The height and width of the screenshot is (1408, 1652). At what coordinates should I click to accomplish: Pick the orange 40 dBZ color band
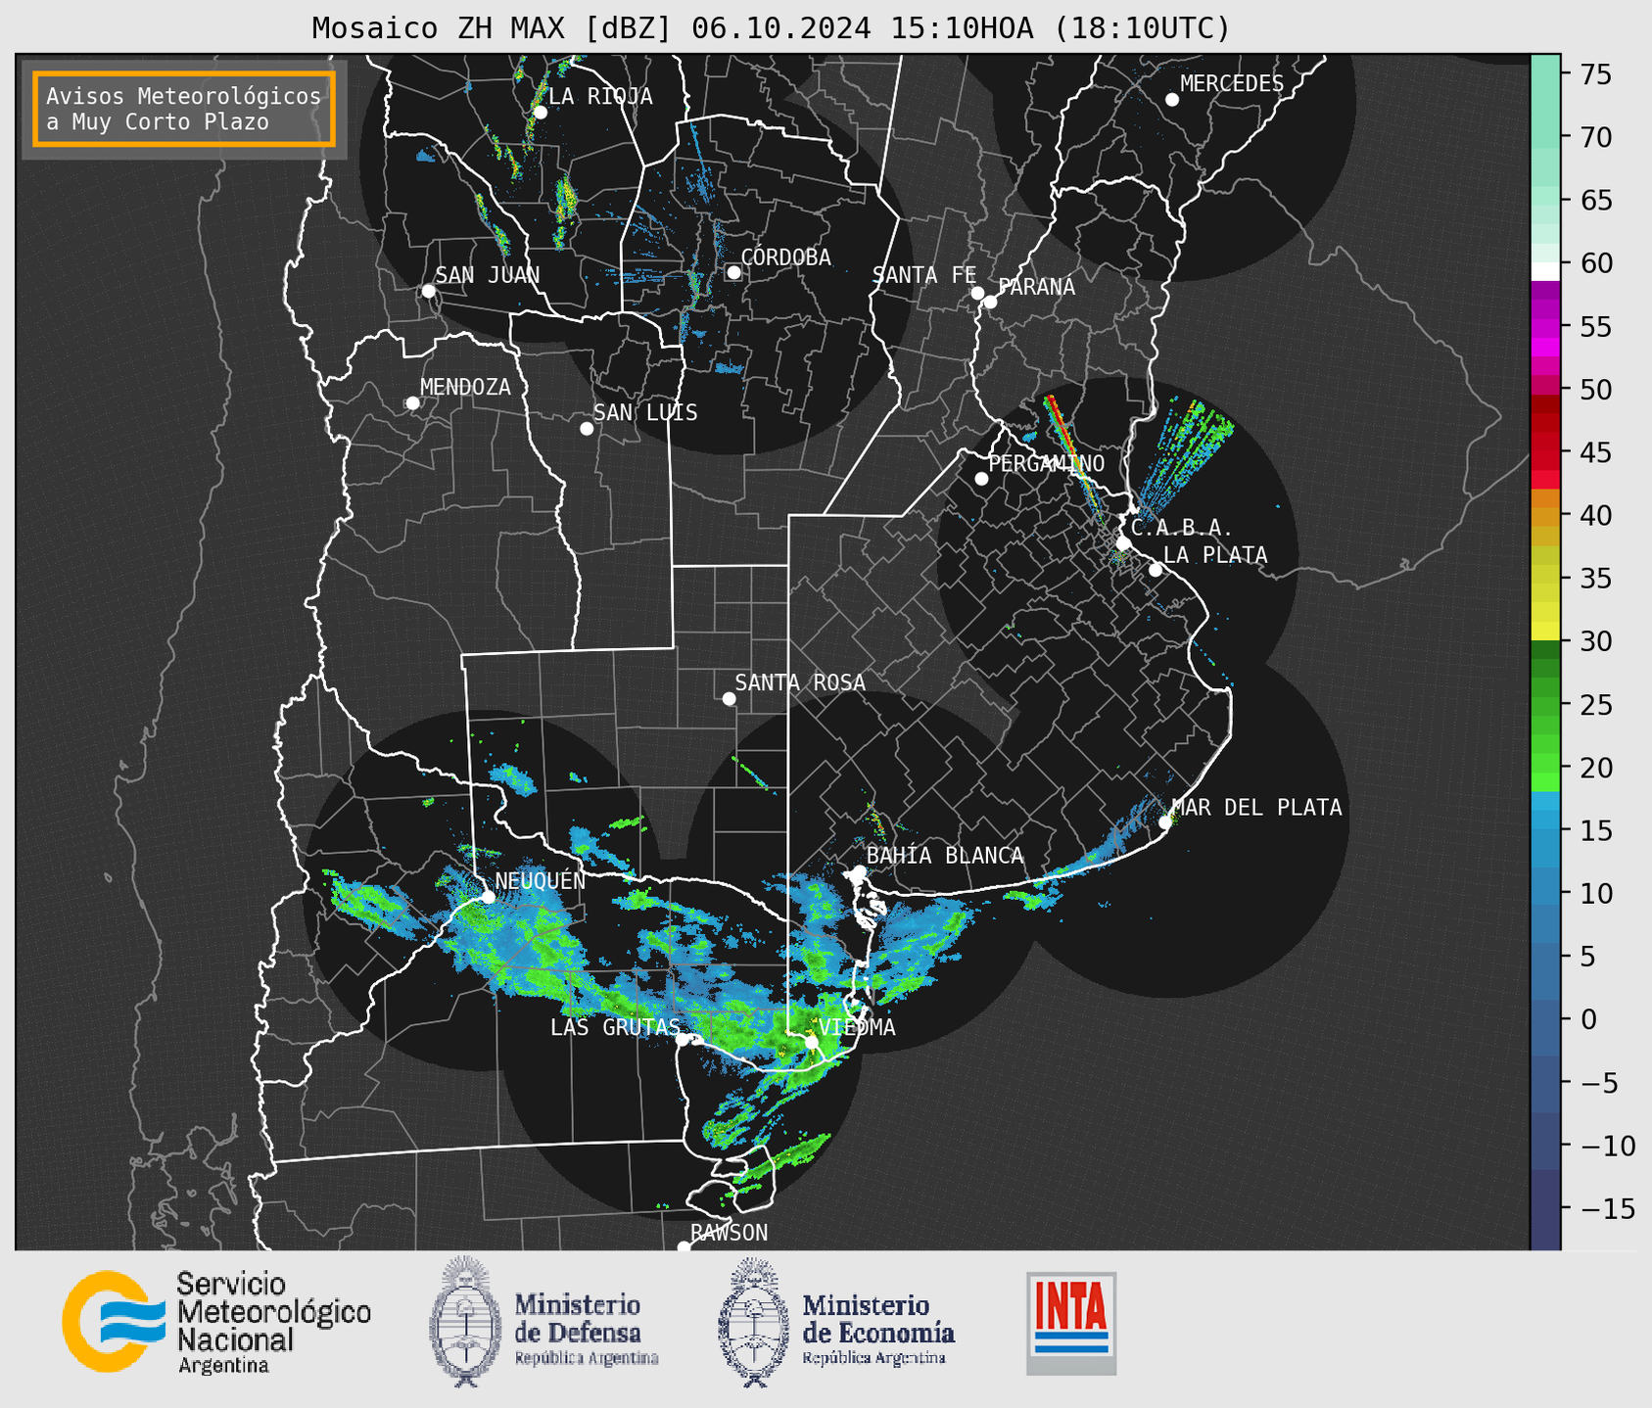pyautogui.click(x=1545, y=517)
